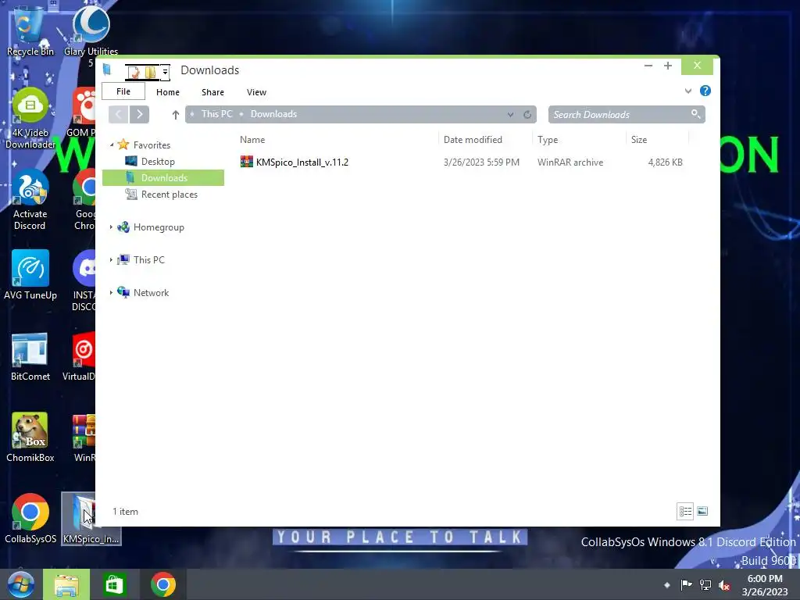
Task: Click the search magnifier icon
Action: [695, 114]
